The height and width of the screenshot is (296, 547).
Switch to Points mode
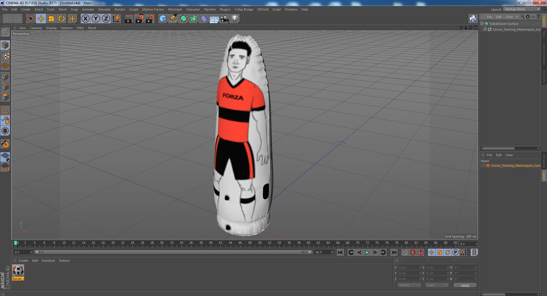(x=5, y=76)
